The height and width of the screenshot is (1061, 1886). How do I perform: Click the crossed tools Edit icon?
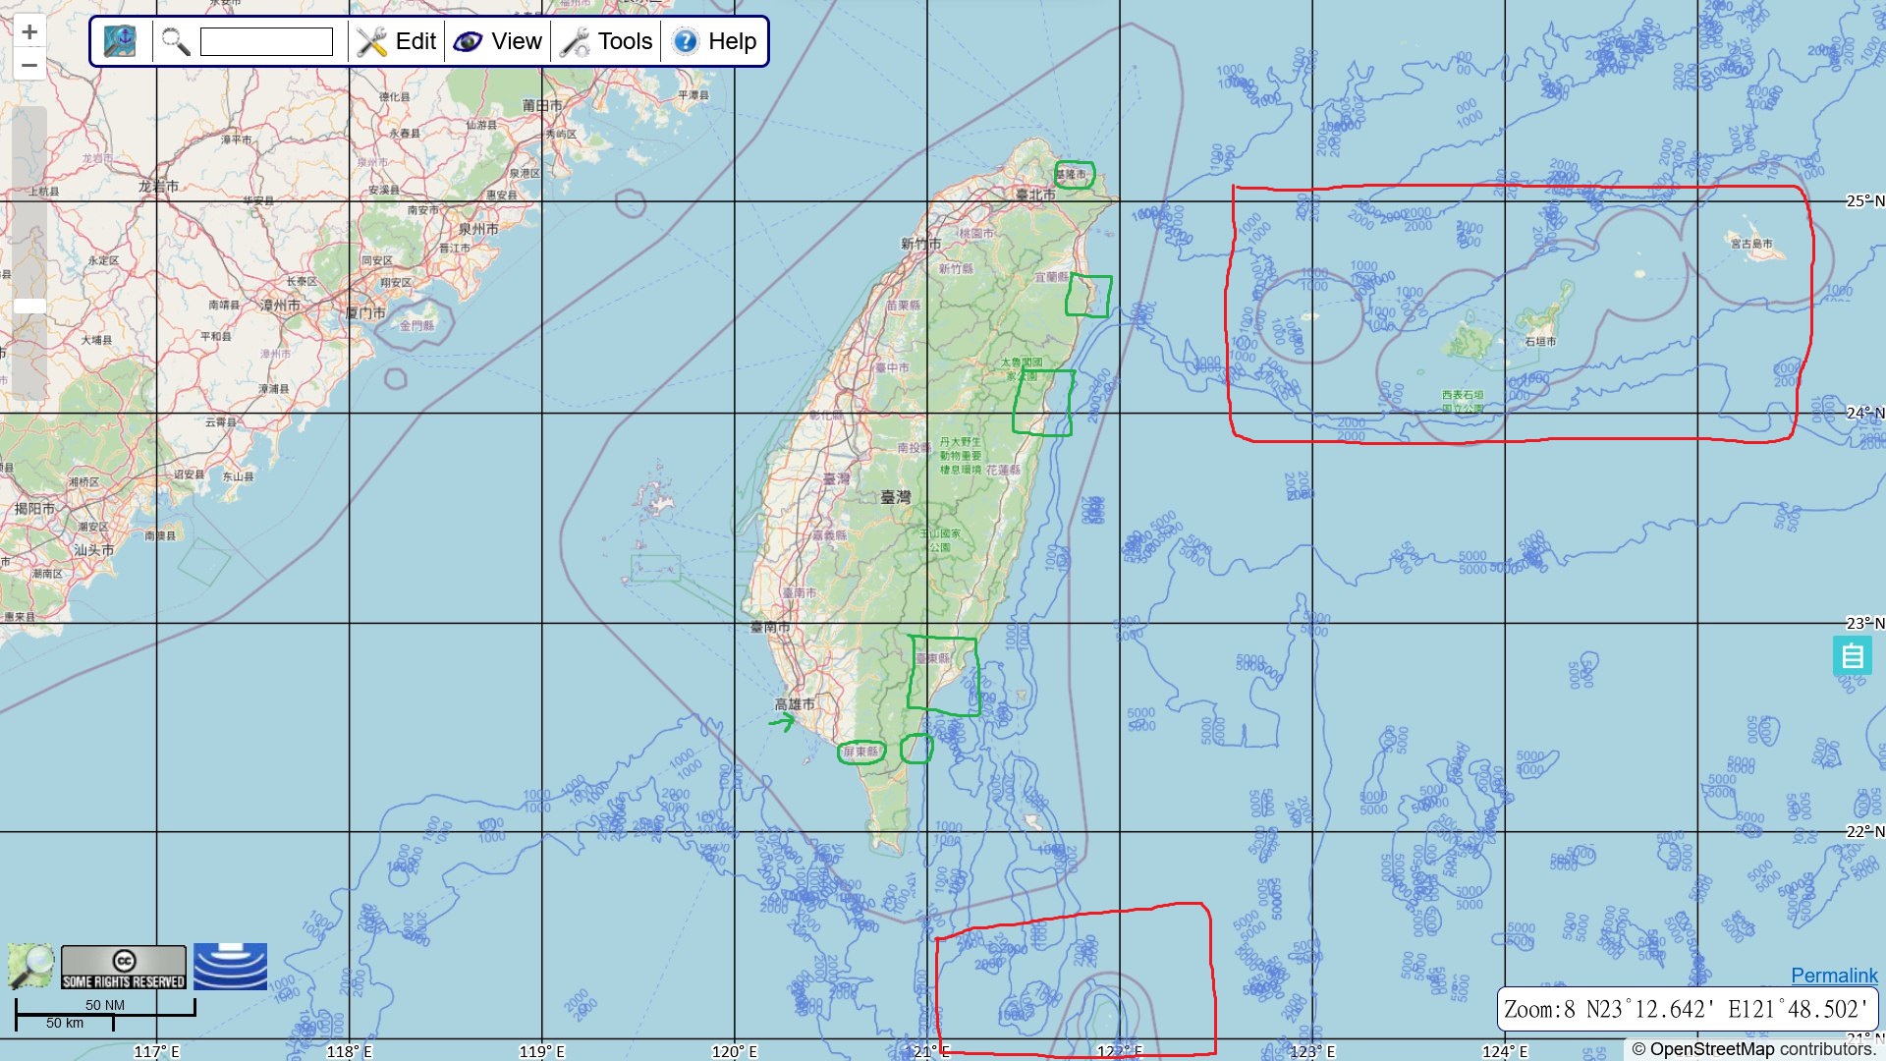pyautogui.click(x=372, y=41)
